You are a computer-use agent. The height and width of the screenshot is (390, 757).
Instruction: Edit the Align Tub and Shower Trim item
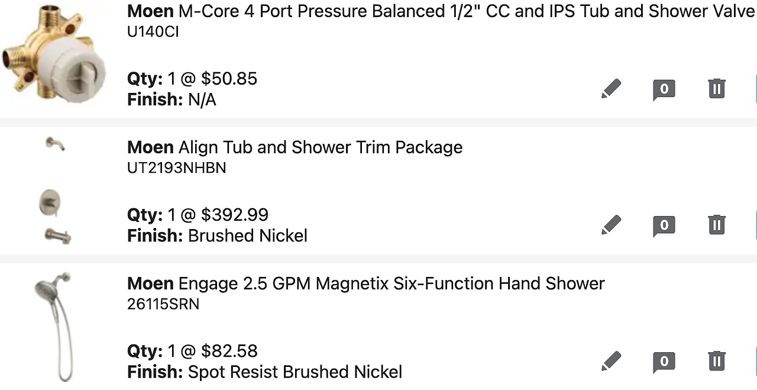tap(612, 225)
